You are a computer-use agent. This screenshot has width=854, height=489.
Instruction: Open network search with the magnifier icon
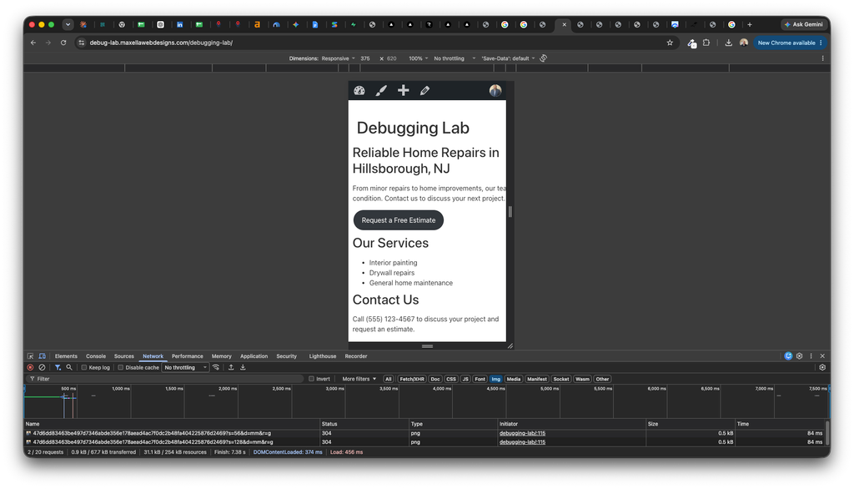pyautogui.click(x=69, y=367)
